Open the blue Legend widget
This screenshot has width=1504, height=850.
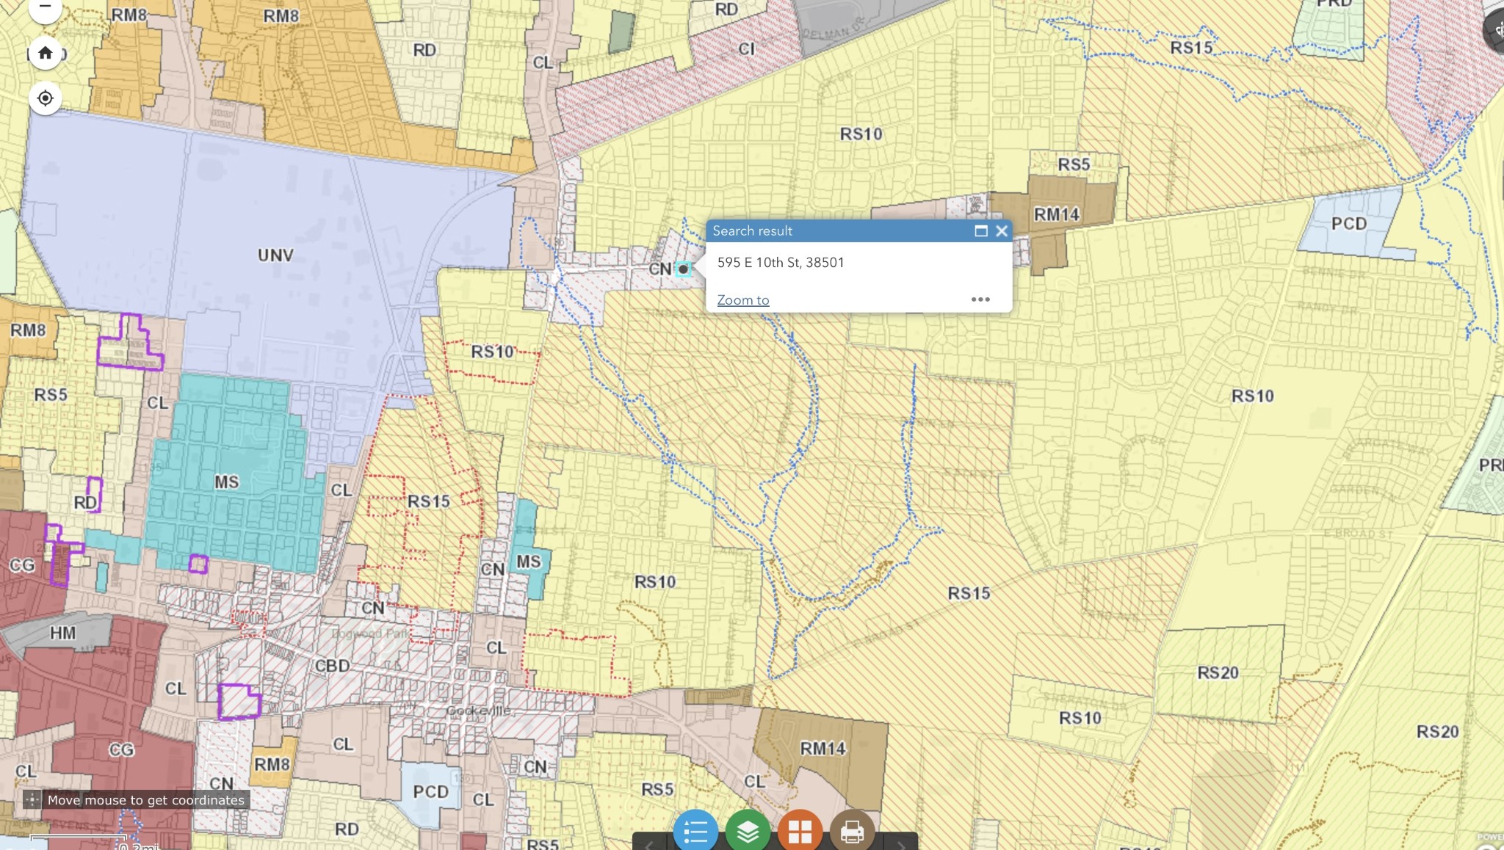coord(695,831)
